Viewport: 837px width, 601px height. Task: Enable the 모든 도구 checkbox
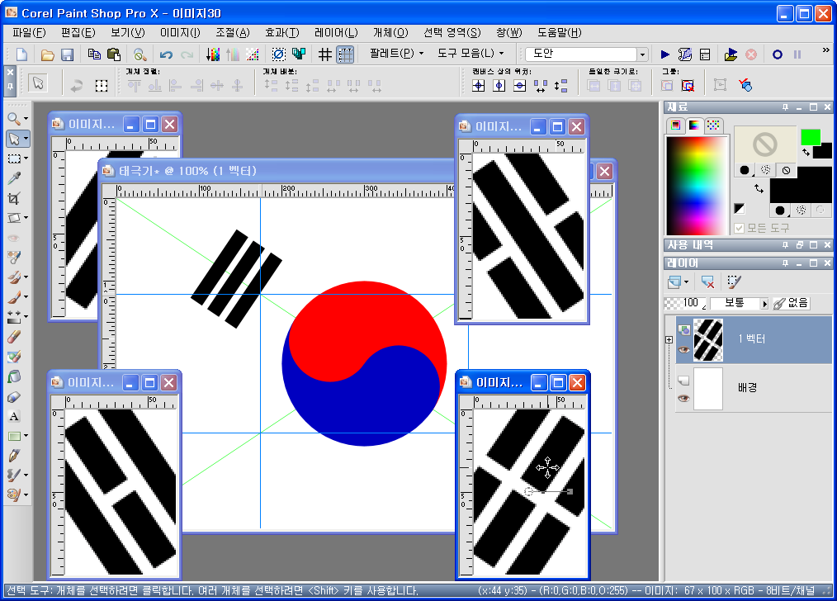pyautogui.click(x=738, y=227)
